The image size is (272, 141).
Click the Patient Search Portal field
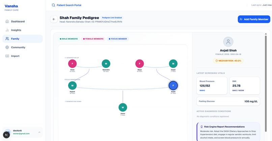click(66, 5)
